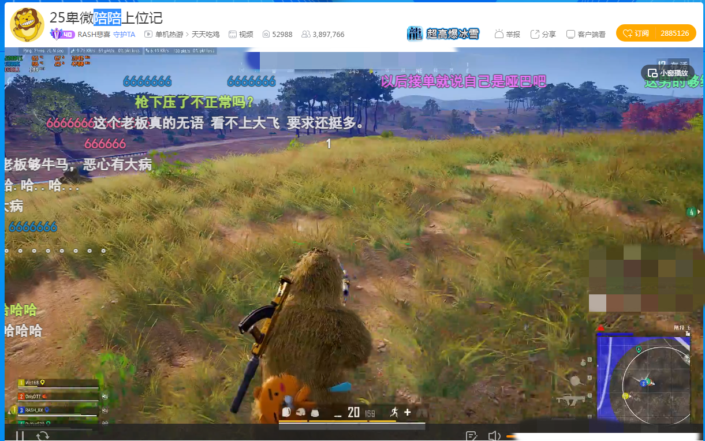View the 3,897,766 popularity count icon

(305, 34)
